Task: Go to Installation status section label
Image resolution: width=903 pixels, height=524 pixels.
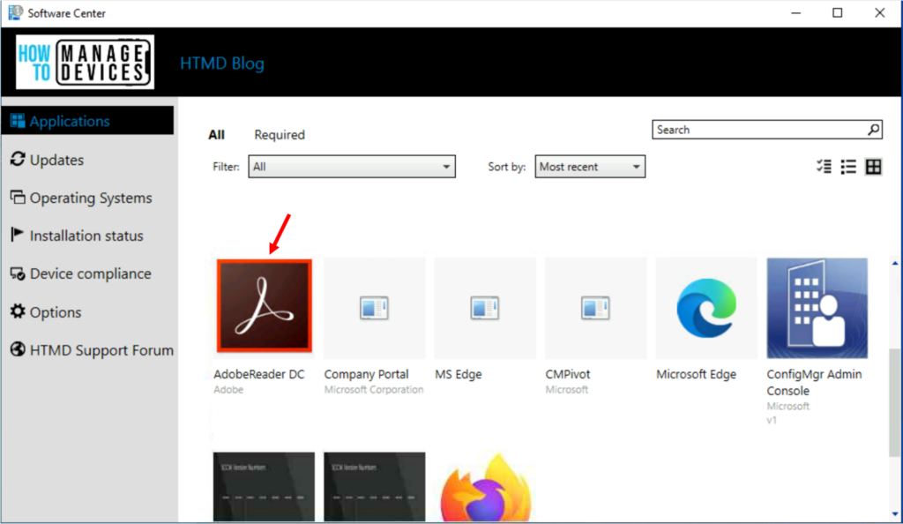Action: pos(86,236)
